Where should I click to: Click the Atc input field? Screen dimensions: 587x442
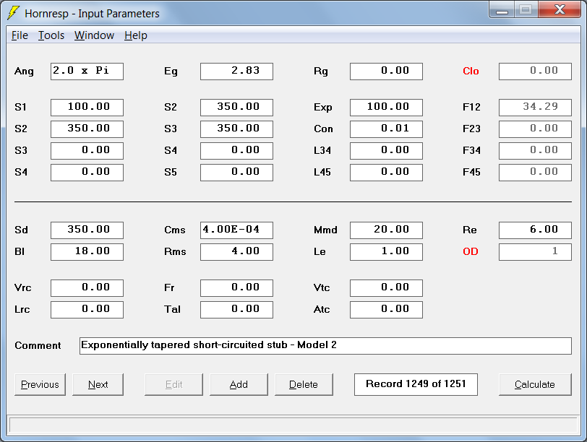point(386,310)
